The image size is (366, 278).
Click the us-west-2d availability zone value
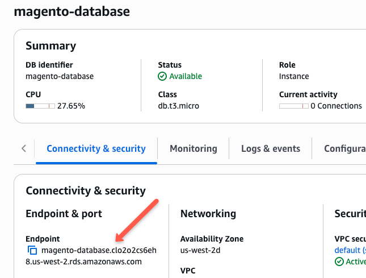tap(200, 250)
